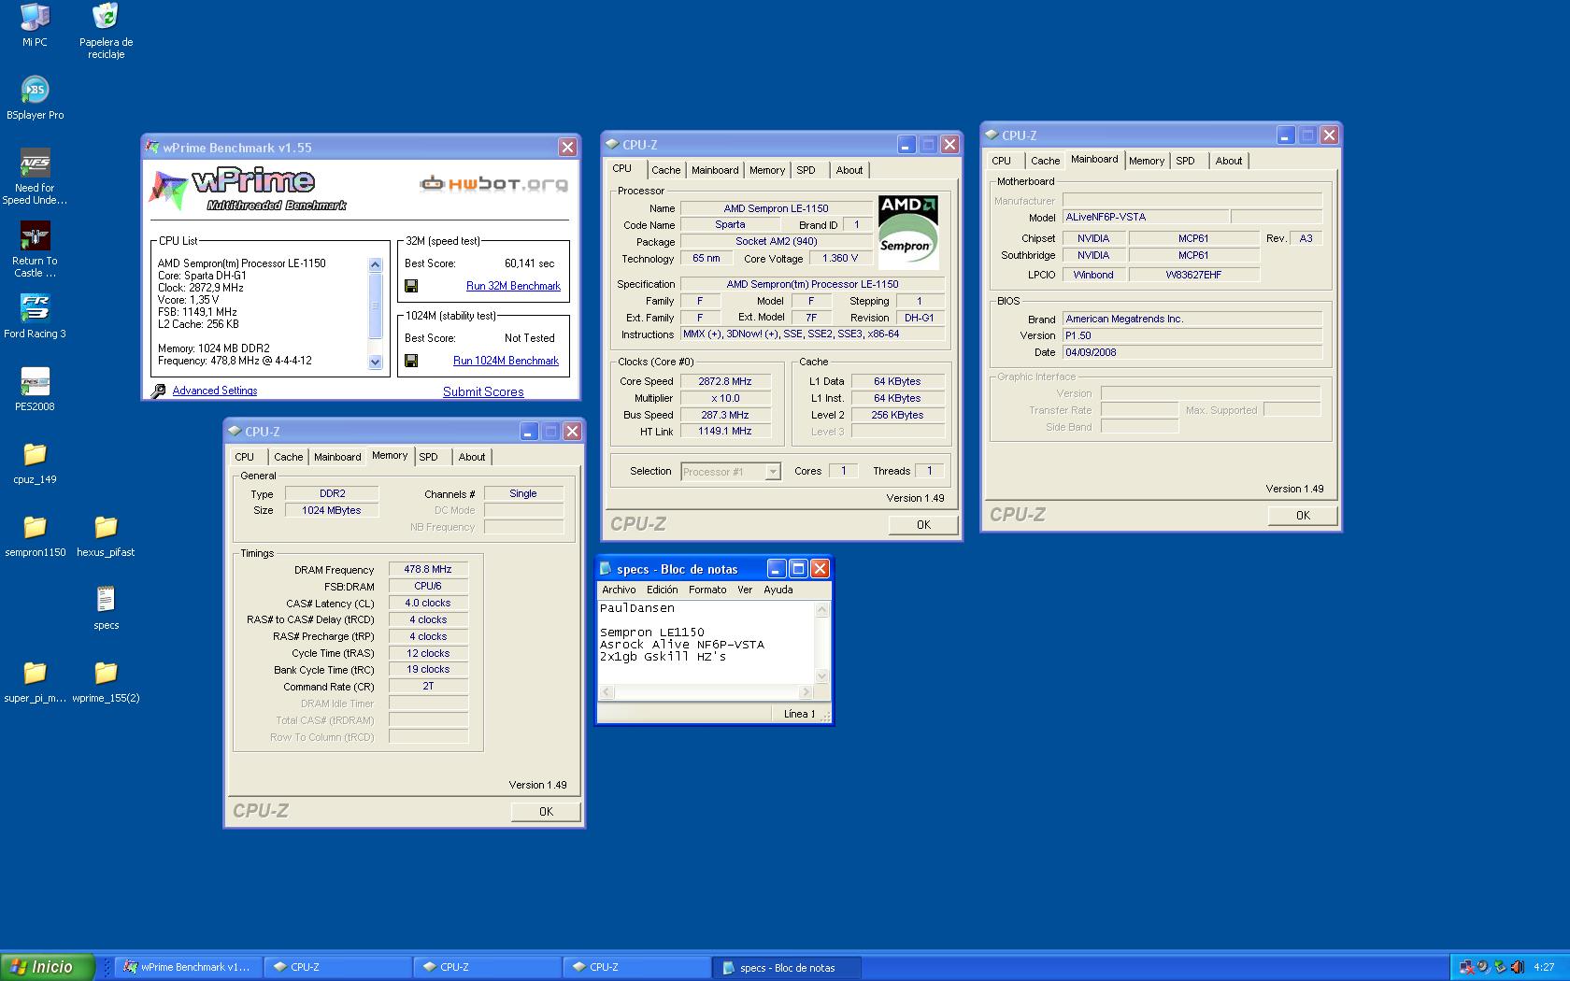
Task: Click OK in the CPU-Z Mainboard window
Action: tap(1303, 516)
